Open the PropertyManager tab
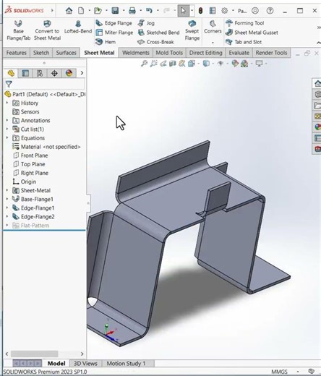The image size is (321, 376). (x=25, y=73)
